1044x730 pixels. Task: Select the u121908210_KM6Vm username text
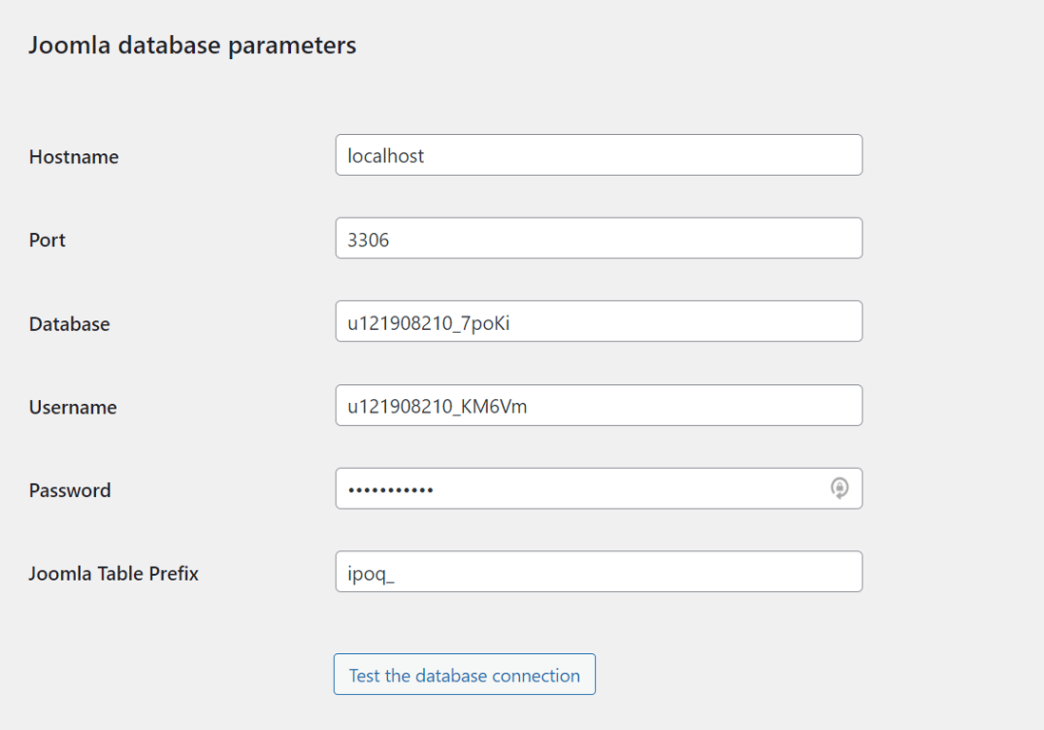[x=598, y=405]
